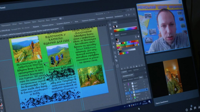The height and width of the screenshot is (112, 200).
Task: Switch Swatches panel to thumbnail grid view
Action: click(x=138, y=36)
